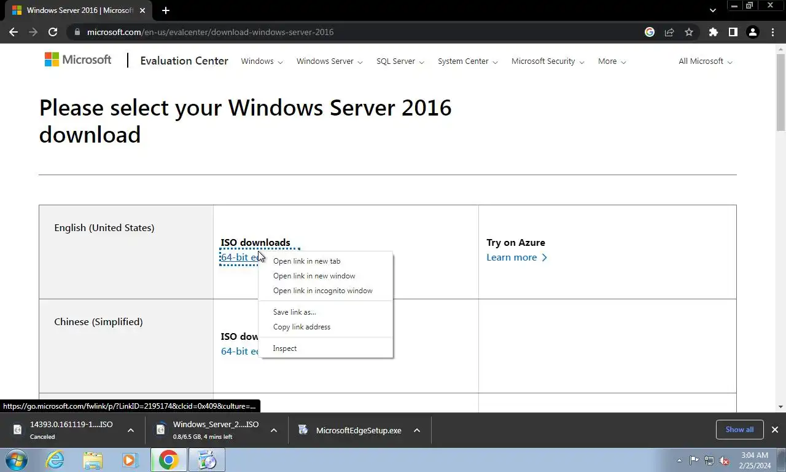Image resolution: width=786 pixels, height=472 pixels.
Task: Click the Chinese (Simplified) cell
Action: [x=126, y=346]
